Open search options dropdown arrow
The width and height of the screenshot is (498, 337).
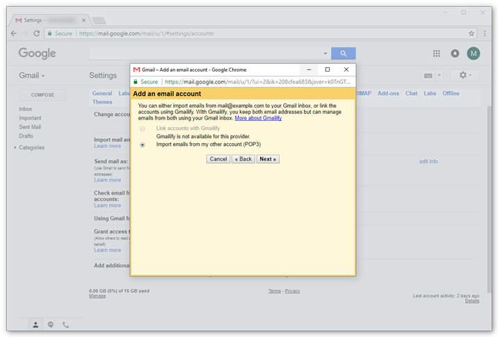pyautogui.click(x=325, y=54)
